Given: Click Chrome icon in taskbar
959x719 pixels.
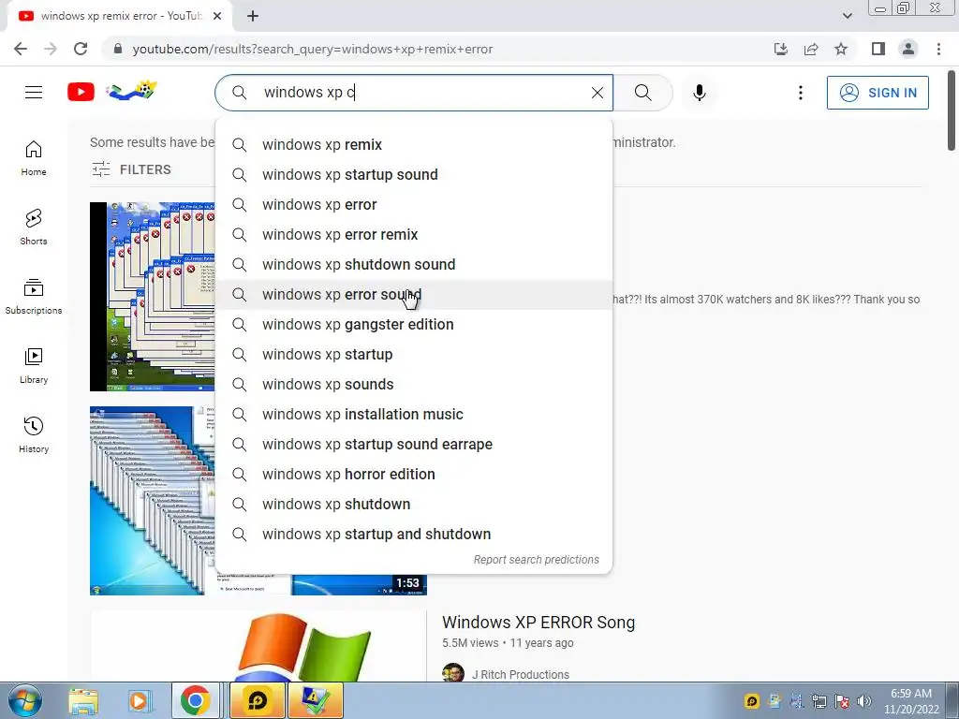Looking at the screenshot, I should [195, 700].
